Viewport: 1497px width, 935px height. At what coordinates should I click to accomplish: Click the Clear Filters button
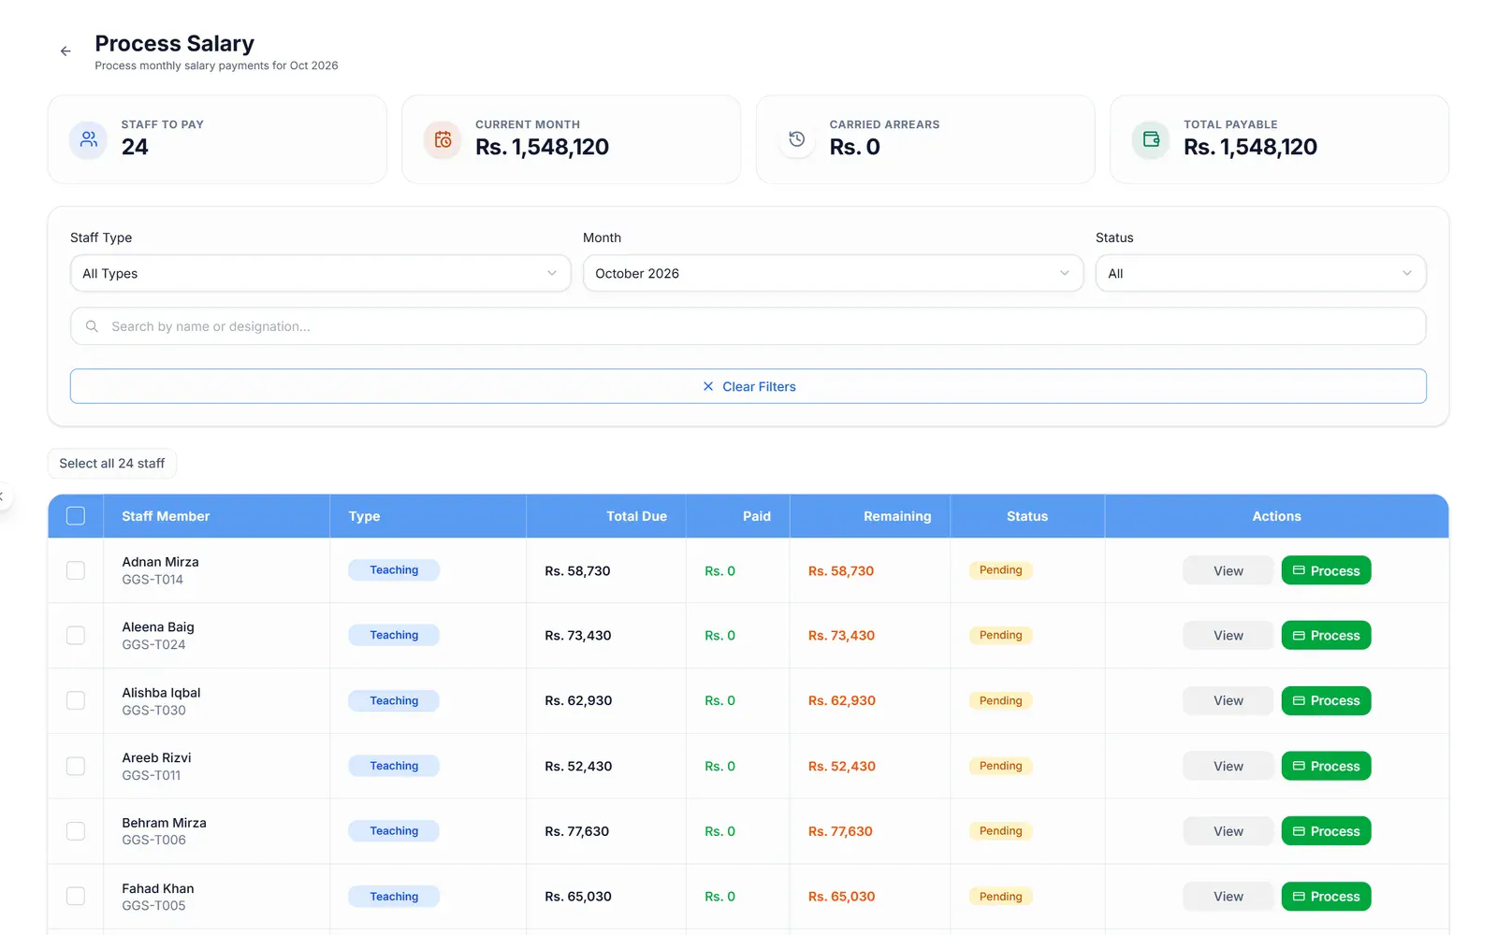(x=748, y=386)
